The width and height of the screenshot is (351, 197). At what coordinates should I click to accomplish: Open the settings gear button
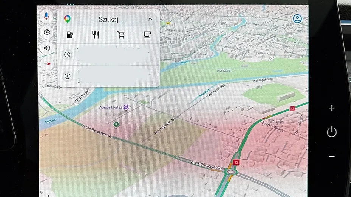(x=47, y=32)
